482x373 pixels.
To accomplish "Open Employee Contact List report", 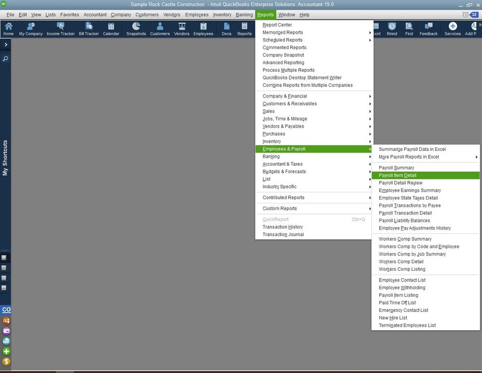I will pyautogui.click(x=426, y=280).
